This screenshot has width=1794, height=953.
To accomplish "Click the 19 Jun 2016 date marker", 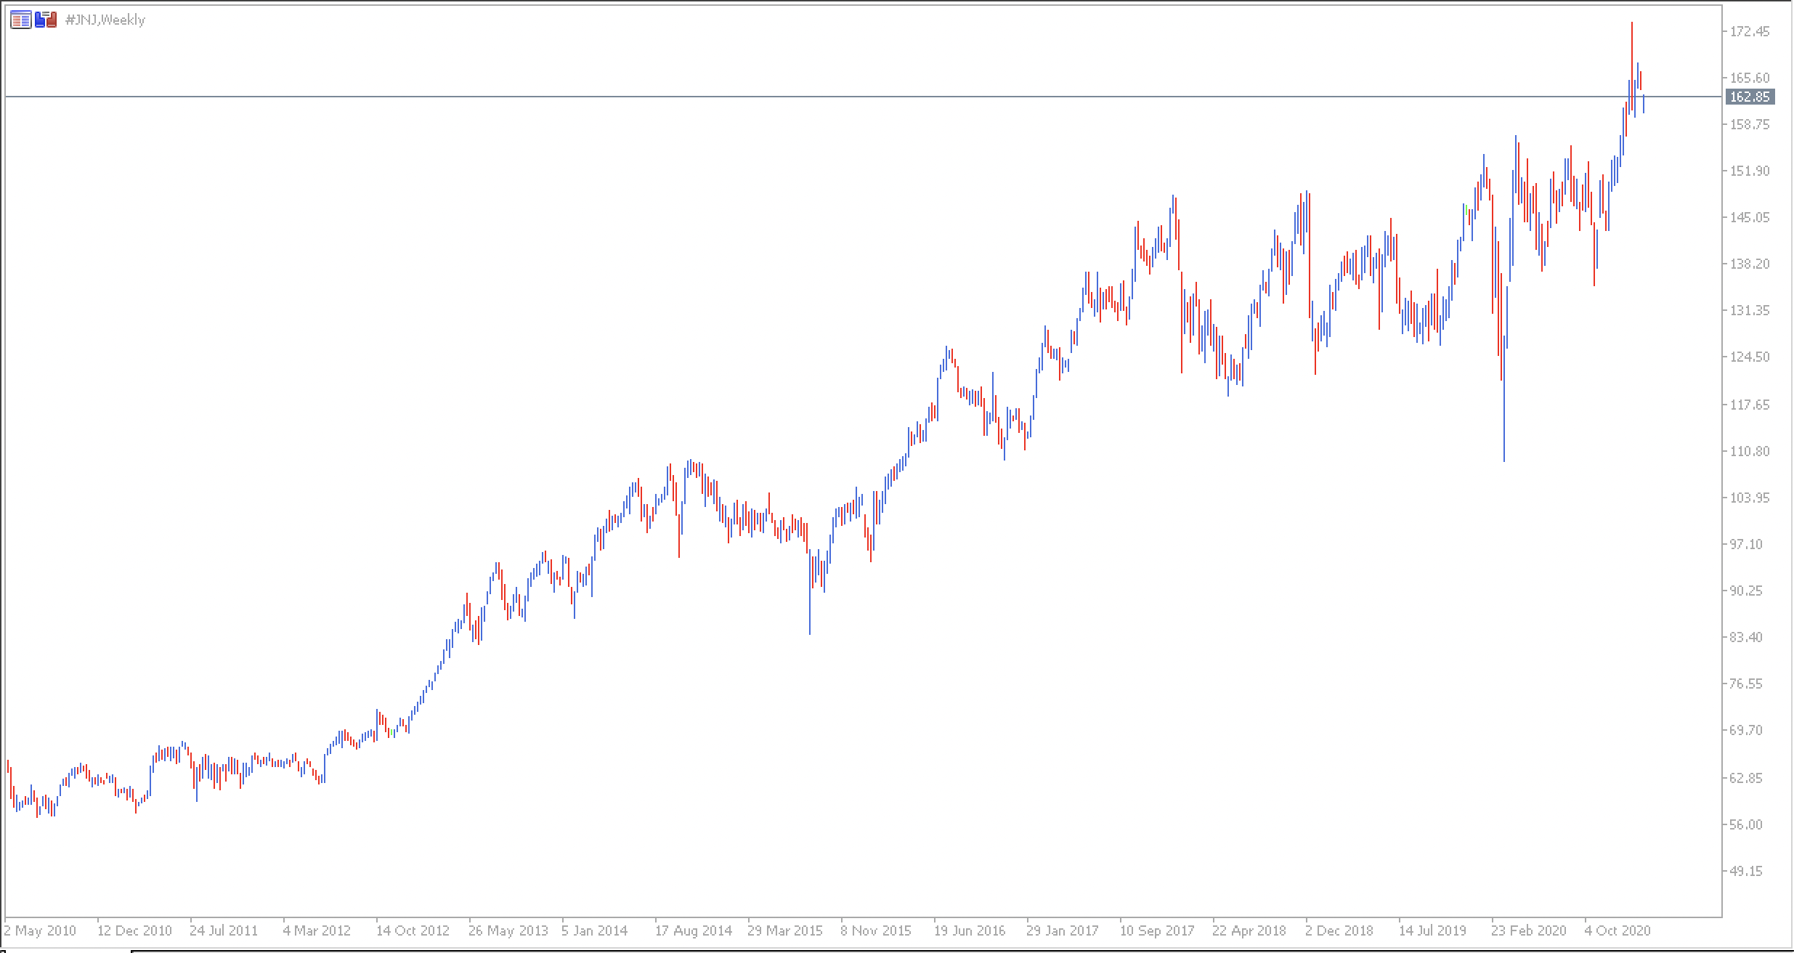I will click(x=970, y=930).
